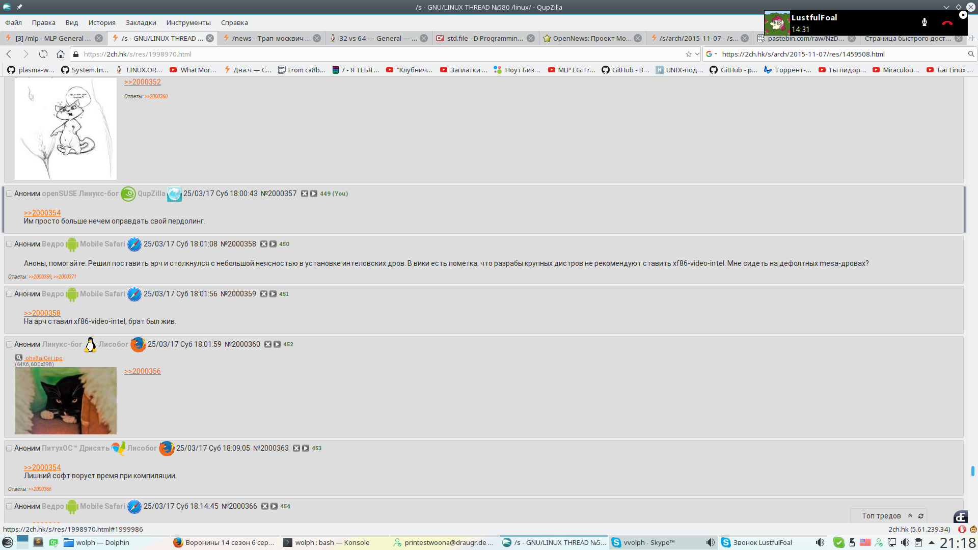Select the checkbox of post №2000359
The width and height of the screenshot is (978, 550).
(x=9, y=294)
